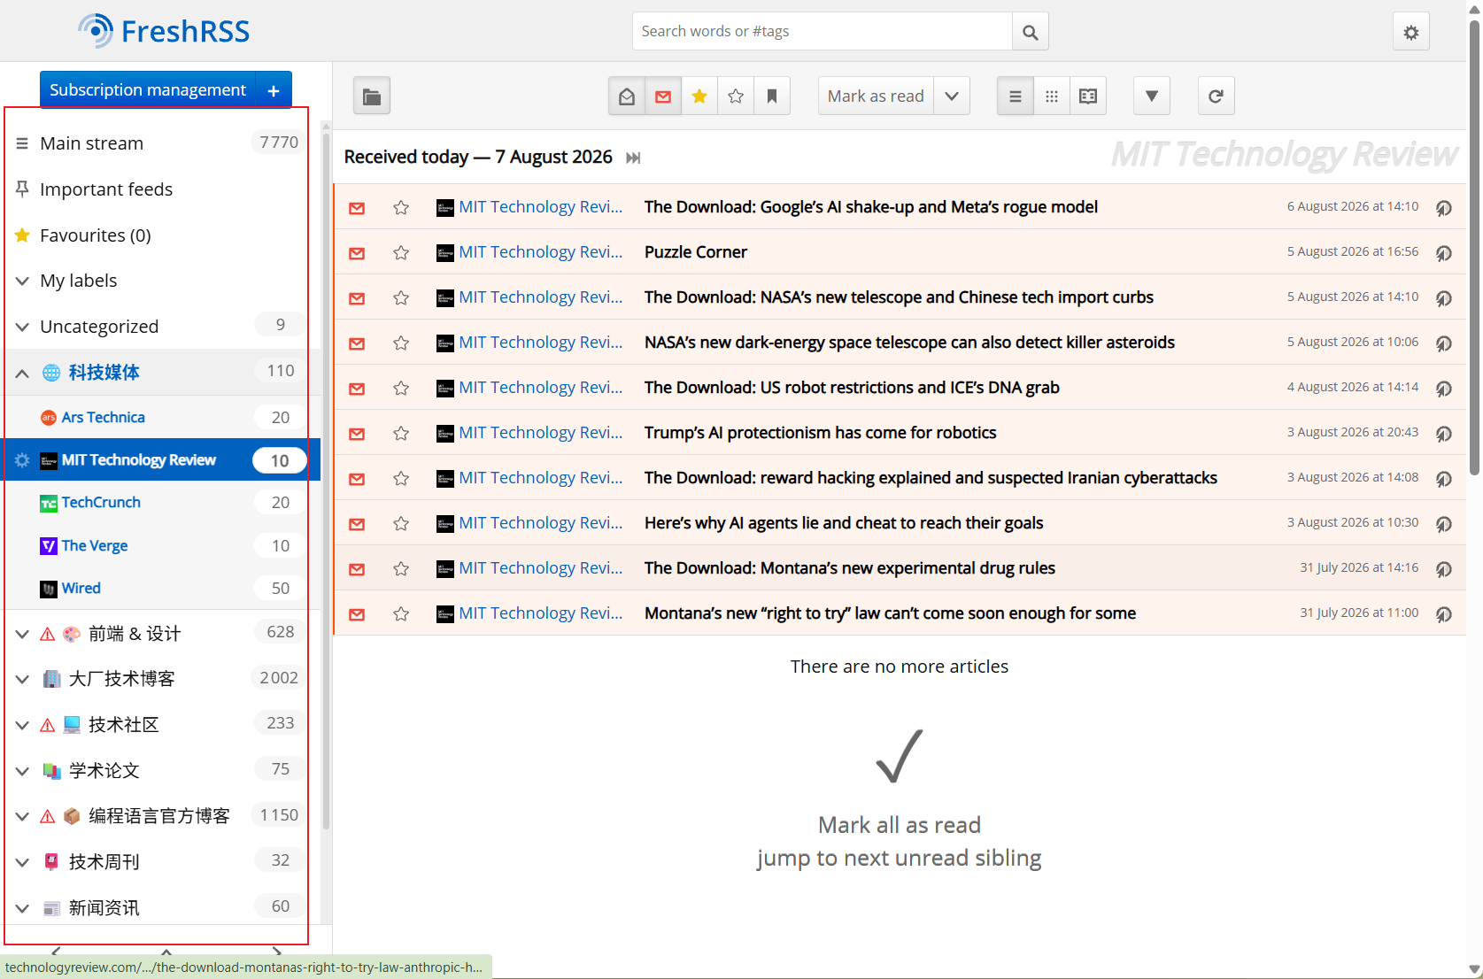Expand the 大厂技术博客 category
Image resolution: width=1483 pixels, height=979 pixels.
pyautogui.click(x=22, y=679)
